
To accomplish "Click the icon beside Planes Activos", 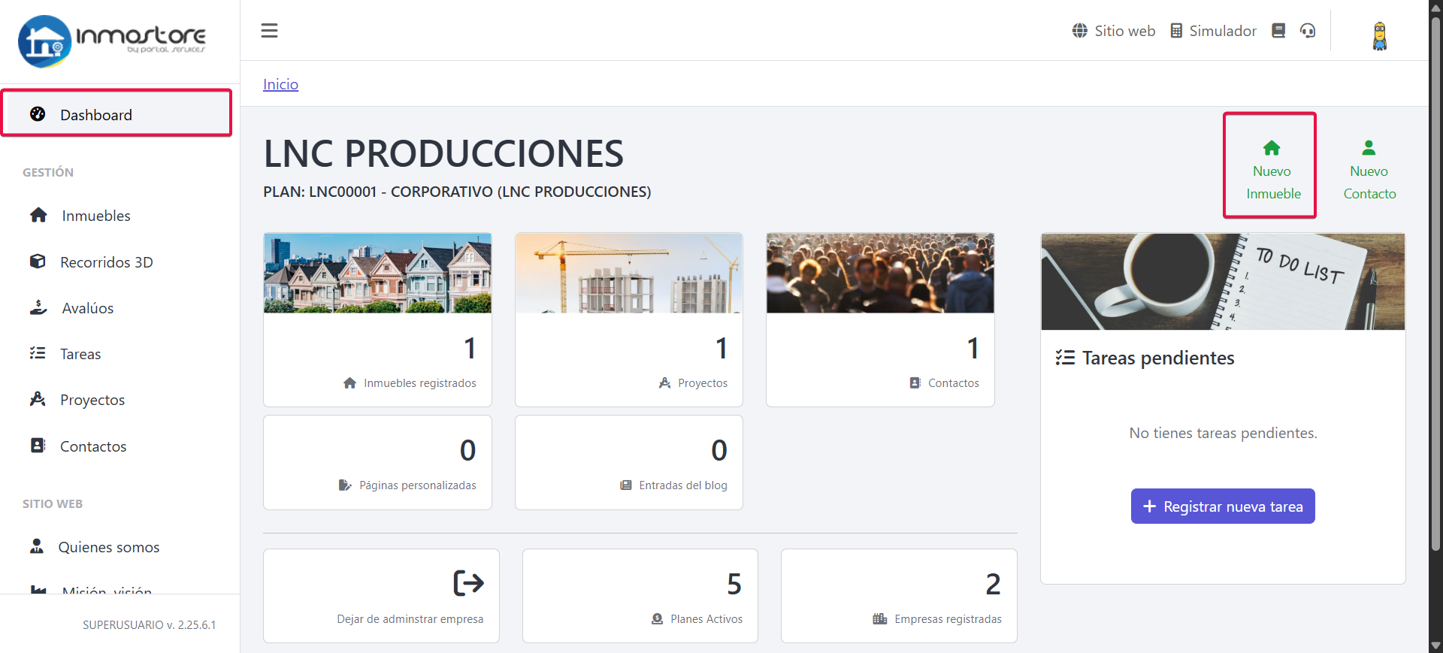I will (x=658, y=619).
